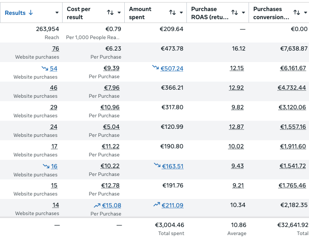Click the €5.04 cost per purchase value

(111, 127)
